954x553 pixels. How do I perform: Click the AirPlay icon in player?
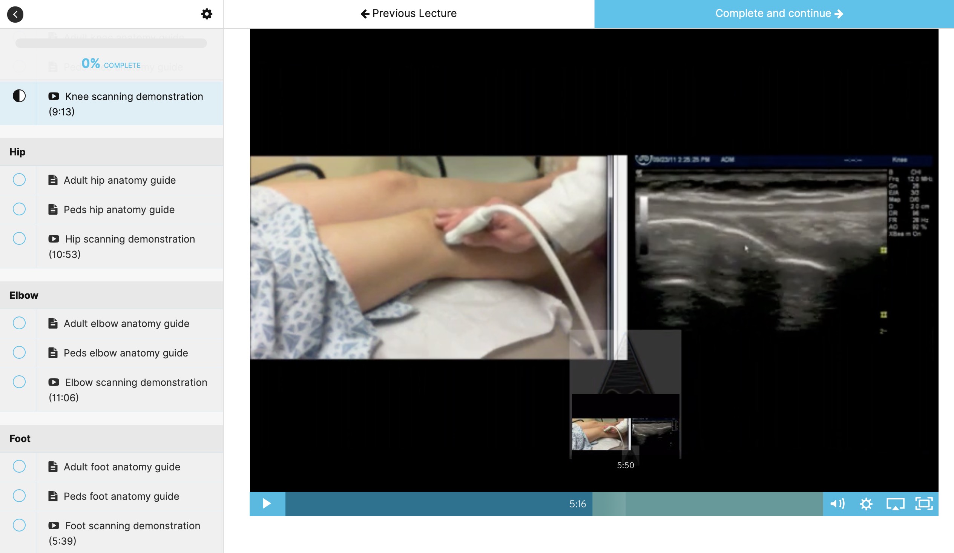click(895, 504)
